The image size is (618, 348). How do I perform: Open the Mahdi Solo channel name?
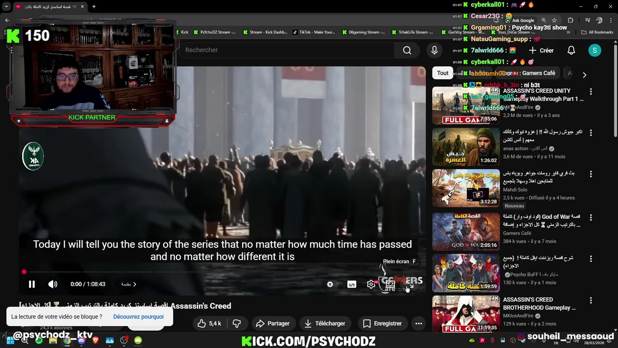pos(515,190)
